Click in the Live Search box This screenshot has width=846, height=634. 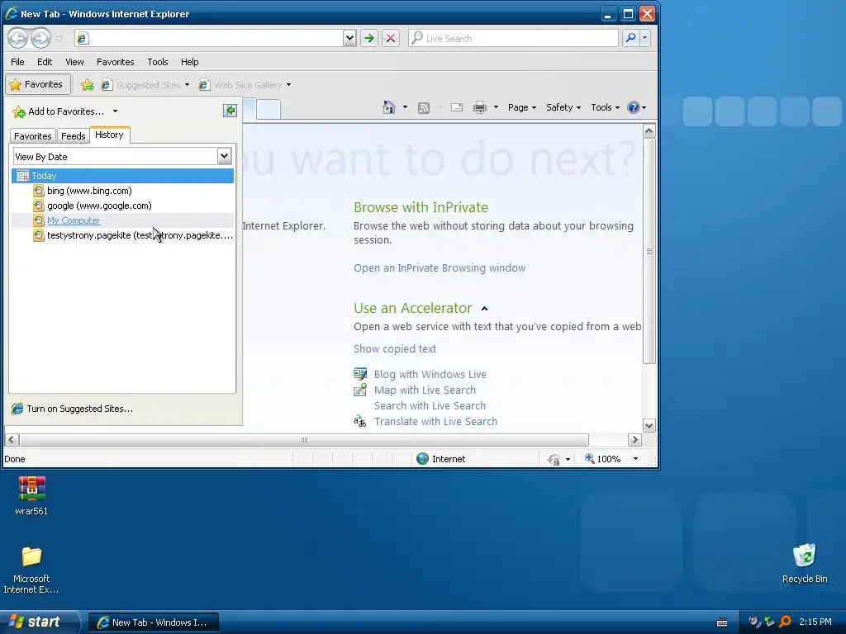click(x=513, y=38)
